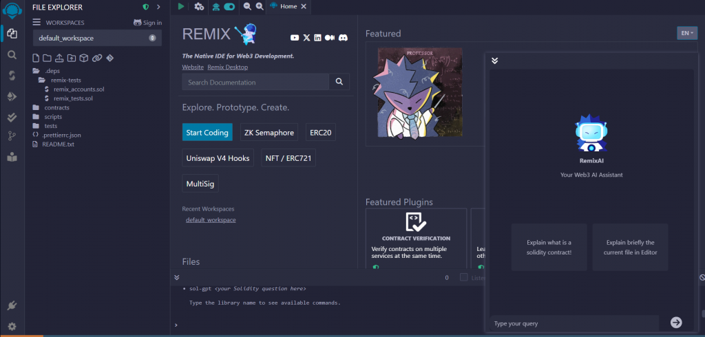This screenshot has height=337, width=705.
Task: Open the X (Twitter) social icon
Action: click(306, 38)
